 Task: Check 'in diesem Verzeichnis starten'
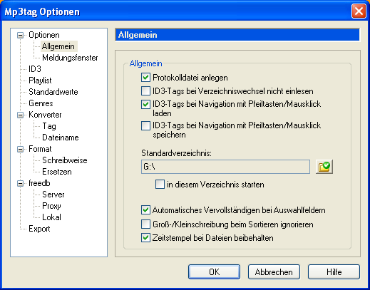coord(160,185)
